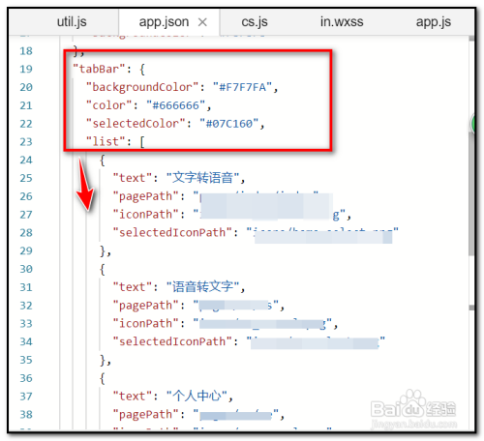The height and width of the screenshot is (441, 484).
Task: Click the "color" key on line 21
Action: click(x=108, y=105)
